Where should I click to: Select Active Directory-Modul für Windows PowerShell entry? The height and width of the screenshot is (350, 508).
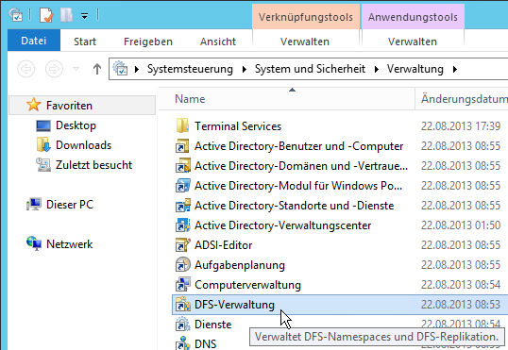(x=298, y=186)
